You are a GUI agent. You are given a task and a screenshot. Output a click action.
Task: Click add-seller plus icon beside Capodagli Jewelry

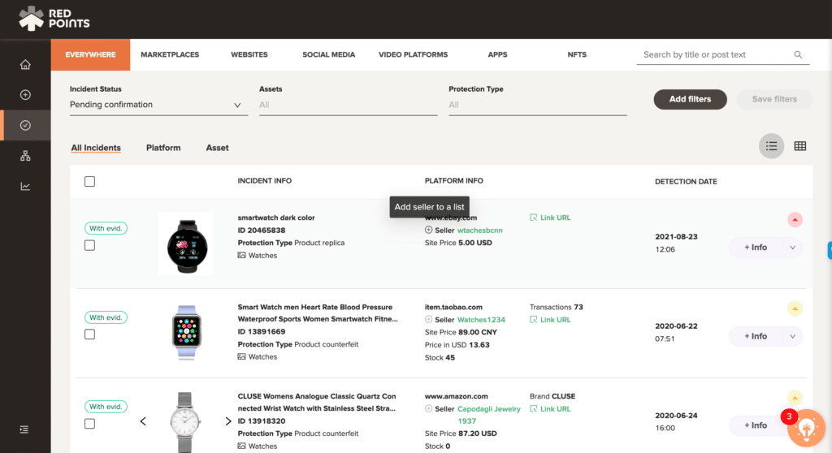428,408
